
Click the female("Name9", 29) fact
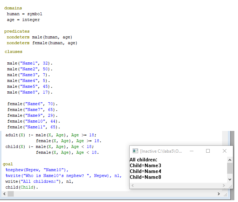pyautogui.click(x=33, y=115)
